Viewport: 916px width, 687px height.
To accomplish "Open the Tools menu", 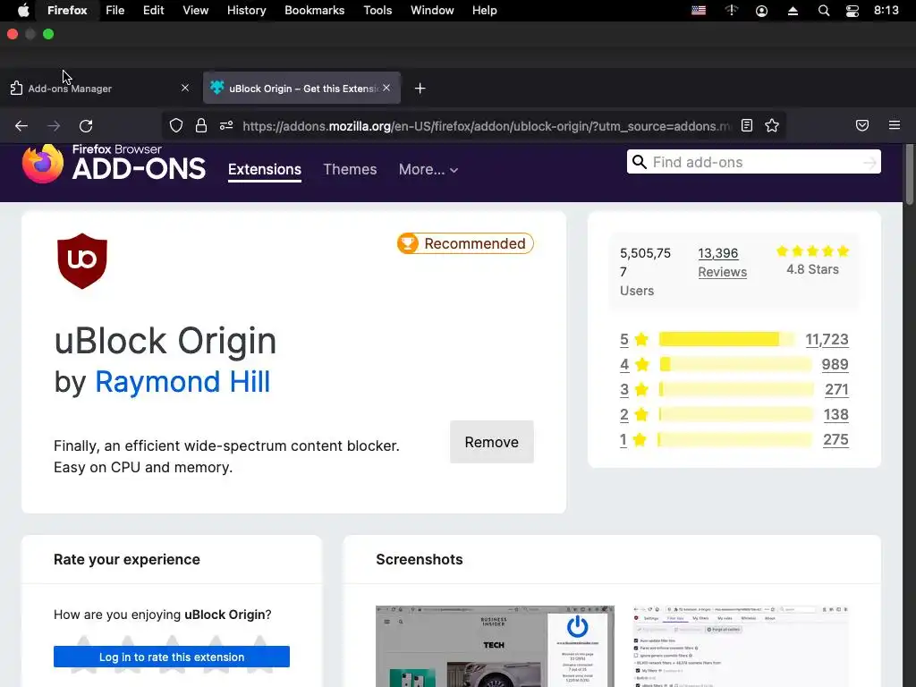I will tap(377, 11).
